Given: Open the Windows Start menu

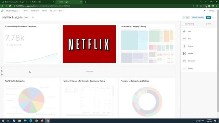Looking at the screenshot, I should (x=3, y=121).
